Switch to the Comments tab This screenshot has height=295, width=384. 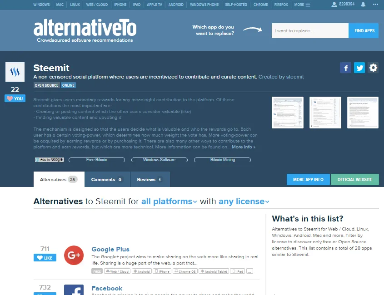[x=108, y=179]
